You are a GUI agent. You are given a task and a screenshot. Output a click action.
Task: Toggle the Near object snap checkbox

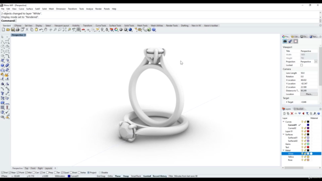pyautogui.click(x=10, y=172)
